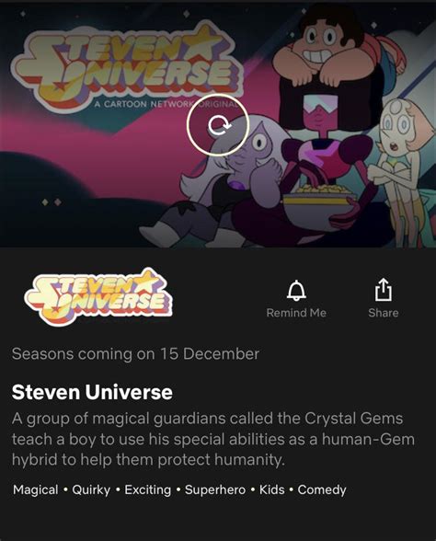This screenshot has width=436, height=541.
Task: Select the small Steven Universe logo
Action: (98, 296)
